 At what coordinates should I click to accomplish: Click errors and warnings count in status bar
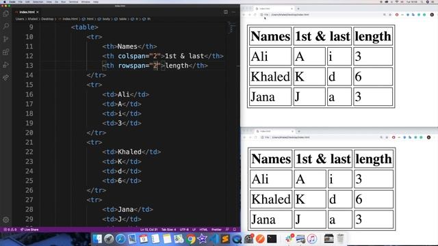(10, 230)
